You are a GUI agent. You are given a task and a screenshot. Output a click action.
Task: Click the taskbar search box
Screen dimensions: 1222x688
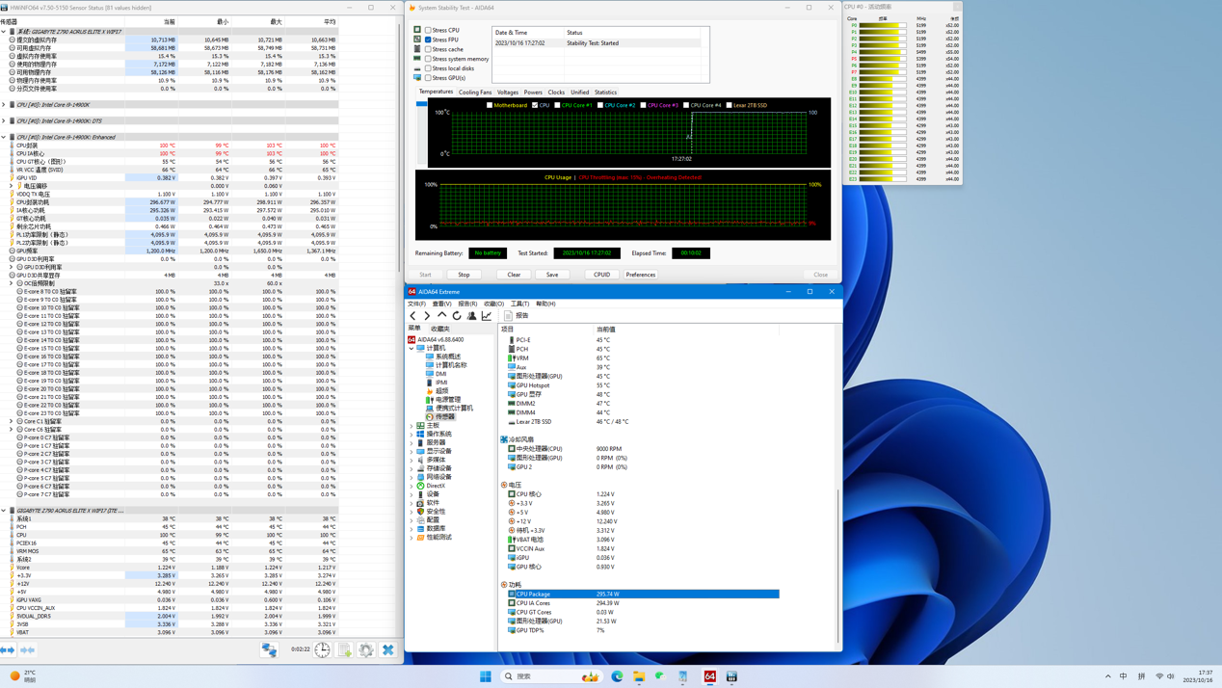point(551,676)
